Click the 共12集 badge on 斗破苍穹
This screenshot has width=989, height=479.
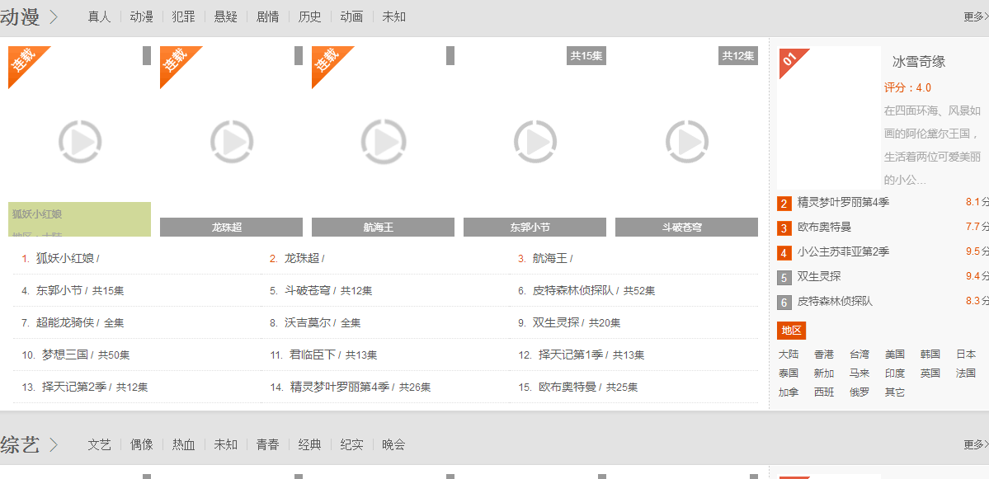point(738,55)
